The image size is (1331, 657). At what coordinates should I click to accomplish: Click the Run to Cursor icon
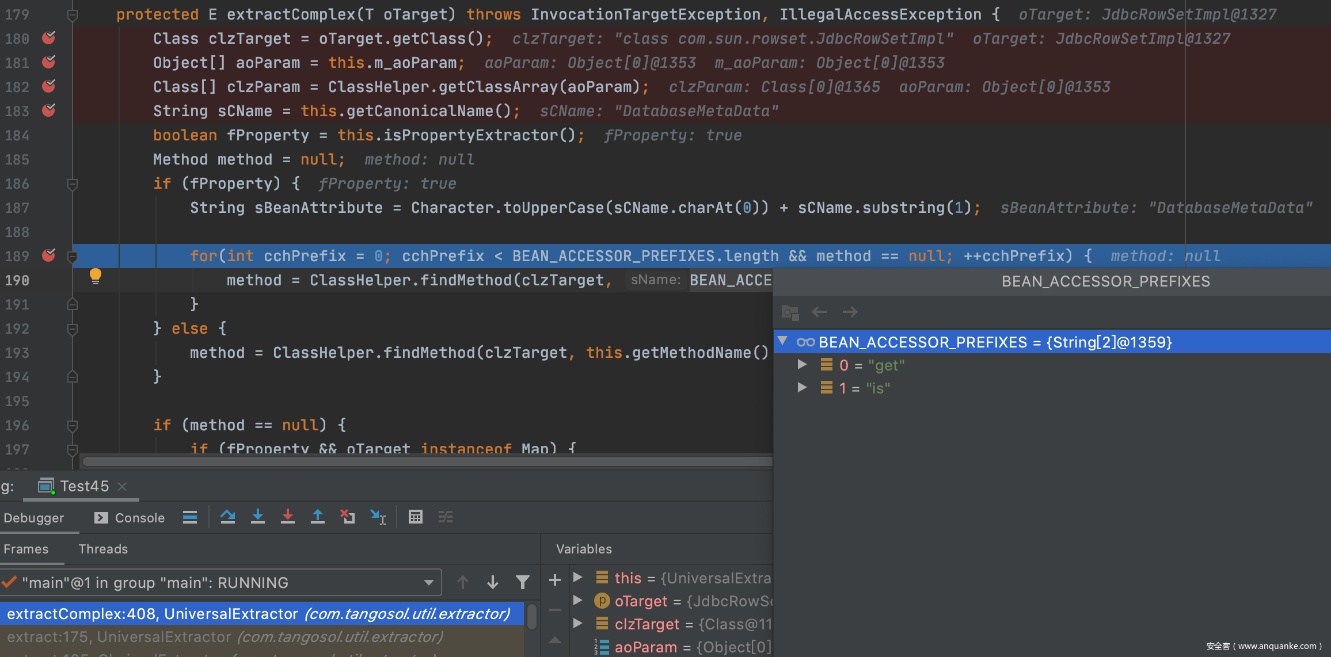378,517
